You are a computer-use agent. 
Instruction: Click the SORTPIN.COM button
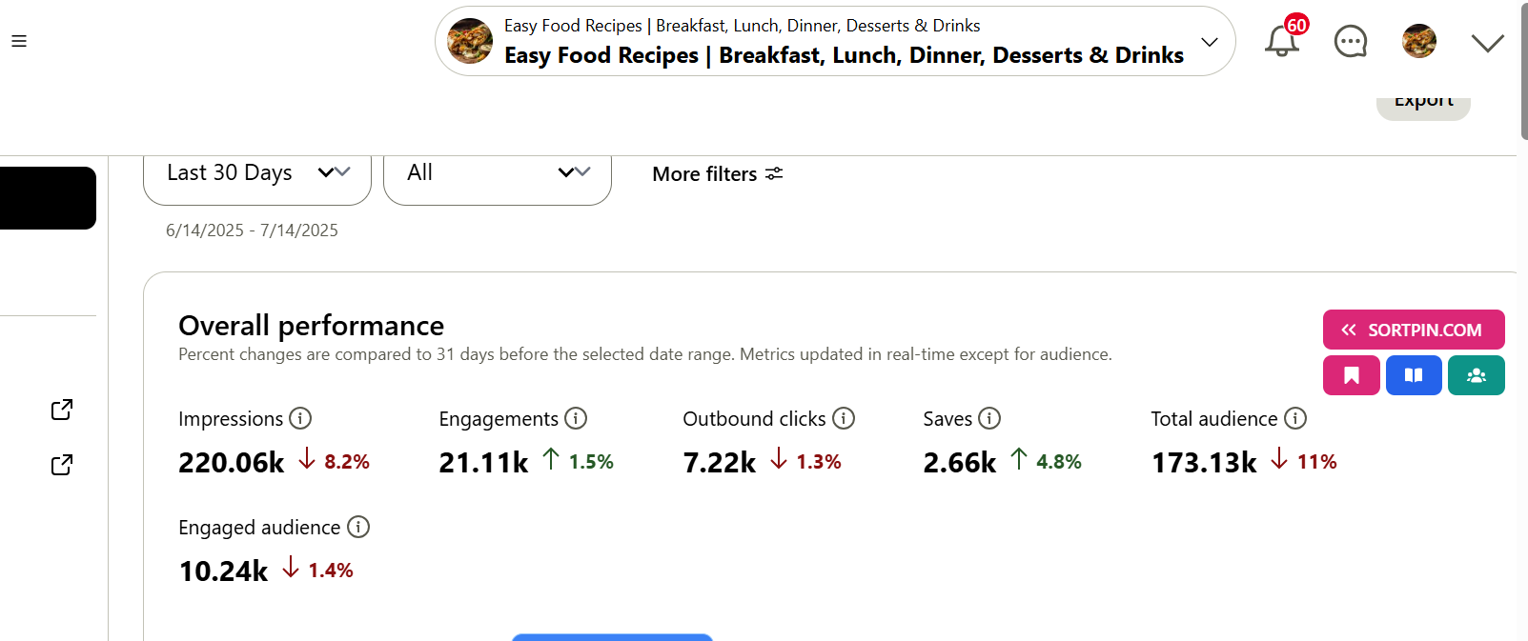tap(1414, 330)
